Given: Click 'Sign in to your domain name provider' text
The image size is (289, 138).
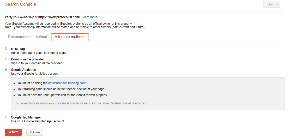Looking at the screenshot, I should pyautogui.click(x=37, y=63).
